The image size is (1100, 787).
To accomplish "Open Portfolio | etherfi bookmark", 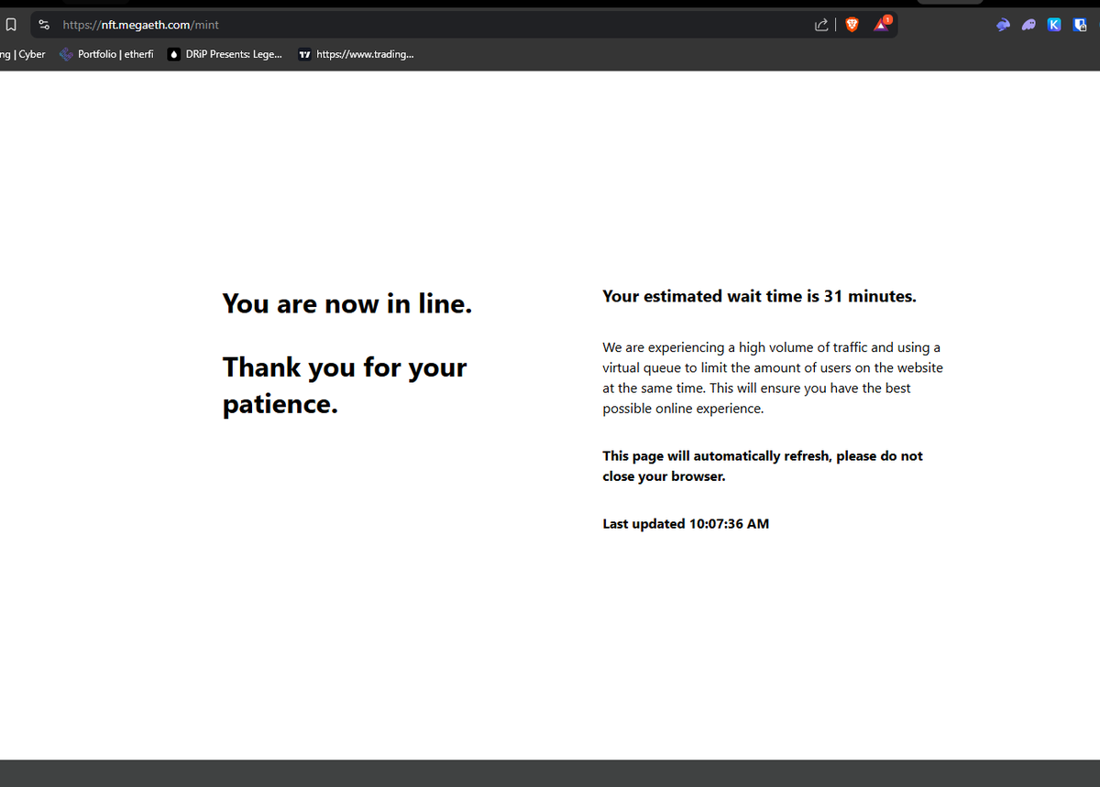I will 106,54.
